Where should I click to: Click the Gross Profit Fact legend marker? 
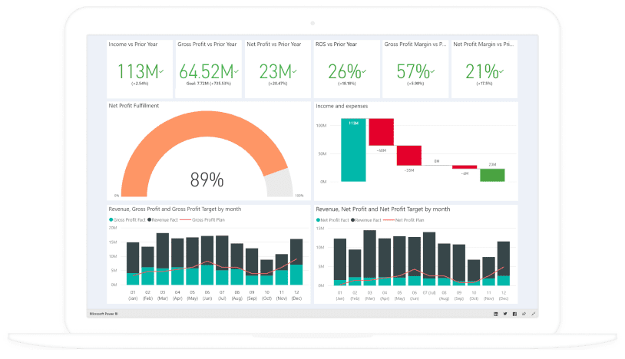(x=111, y=219)
